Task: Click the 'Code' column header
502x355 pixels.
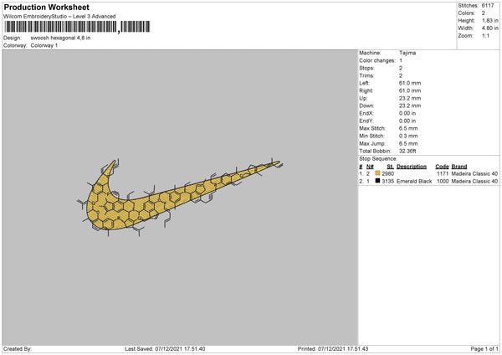Action: pos(442,167)
